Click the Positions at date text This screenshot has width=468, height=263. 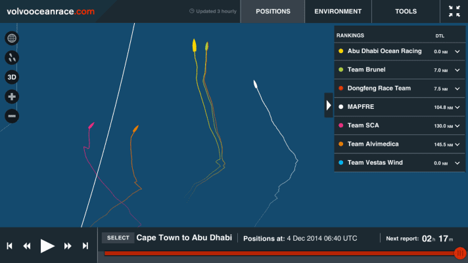click(x=300, y=238)
